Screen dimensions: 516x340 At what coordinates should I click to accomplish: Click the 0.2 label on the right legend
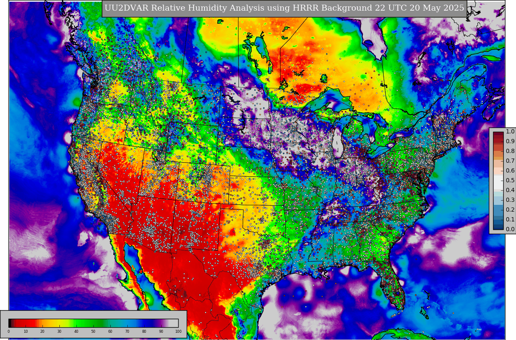tap(510, 210)
